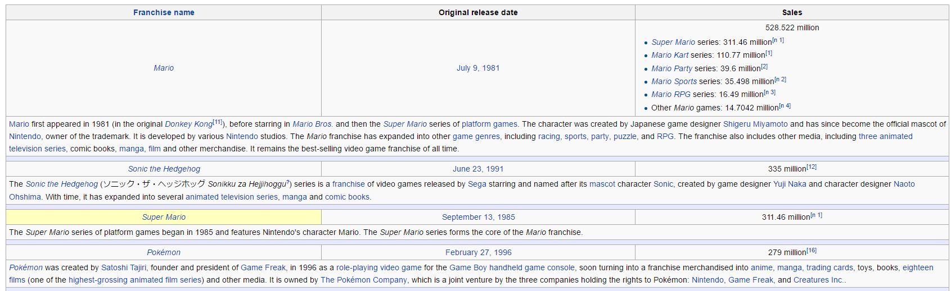Open the September 13, 1985 date link
951x291 pixels.
coord(478,217)
